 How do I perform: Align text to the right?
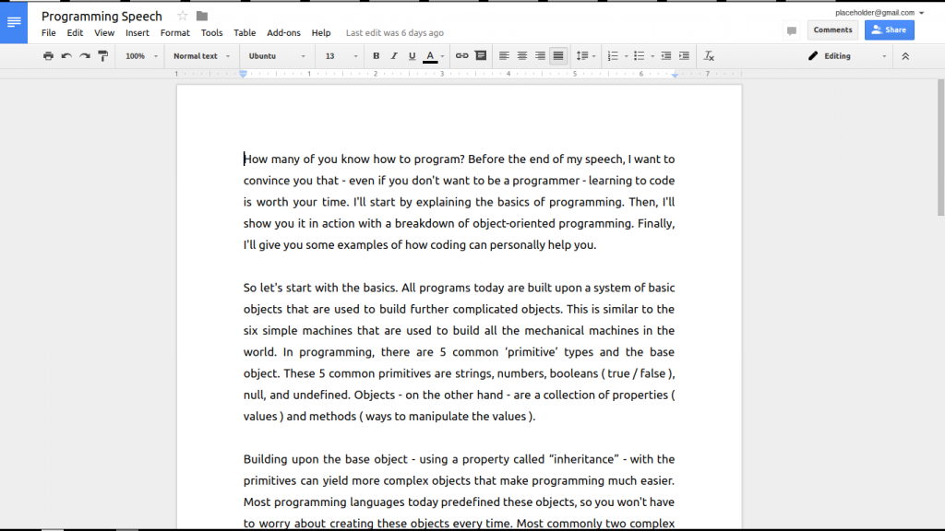pyautogui.click(x=540, y=56)
